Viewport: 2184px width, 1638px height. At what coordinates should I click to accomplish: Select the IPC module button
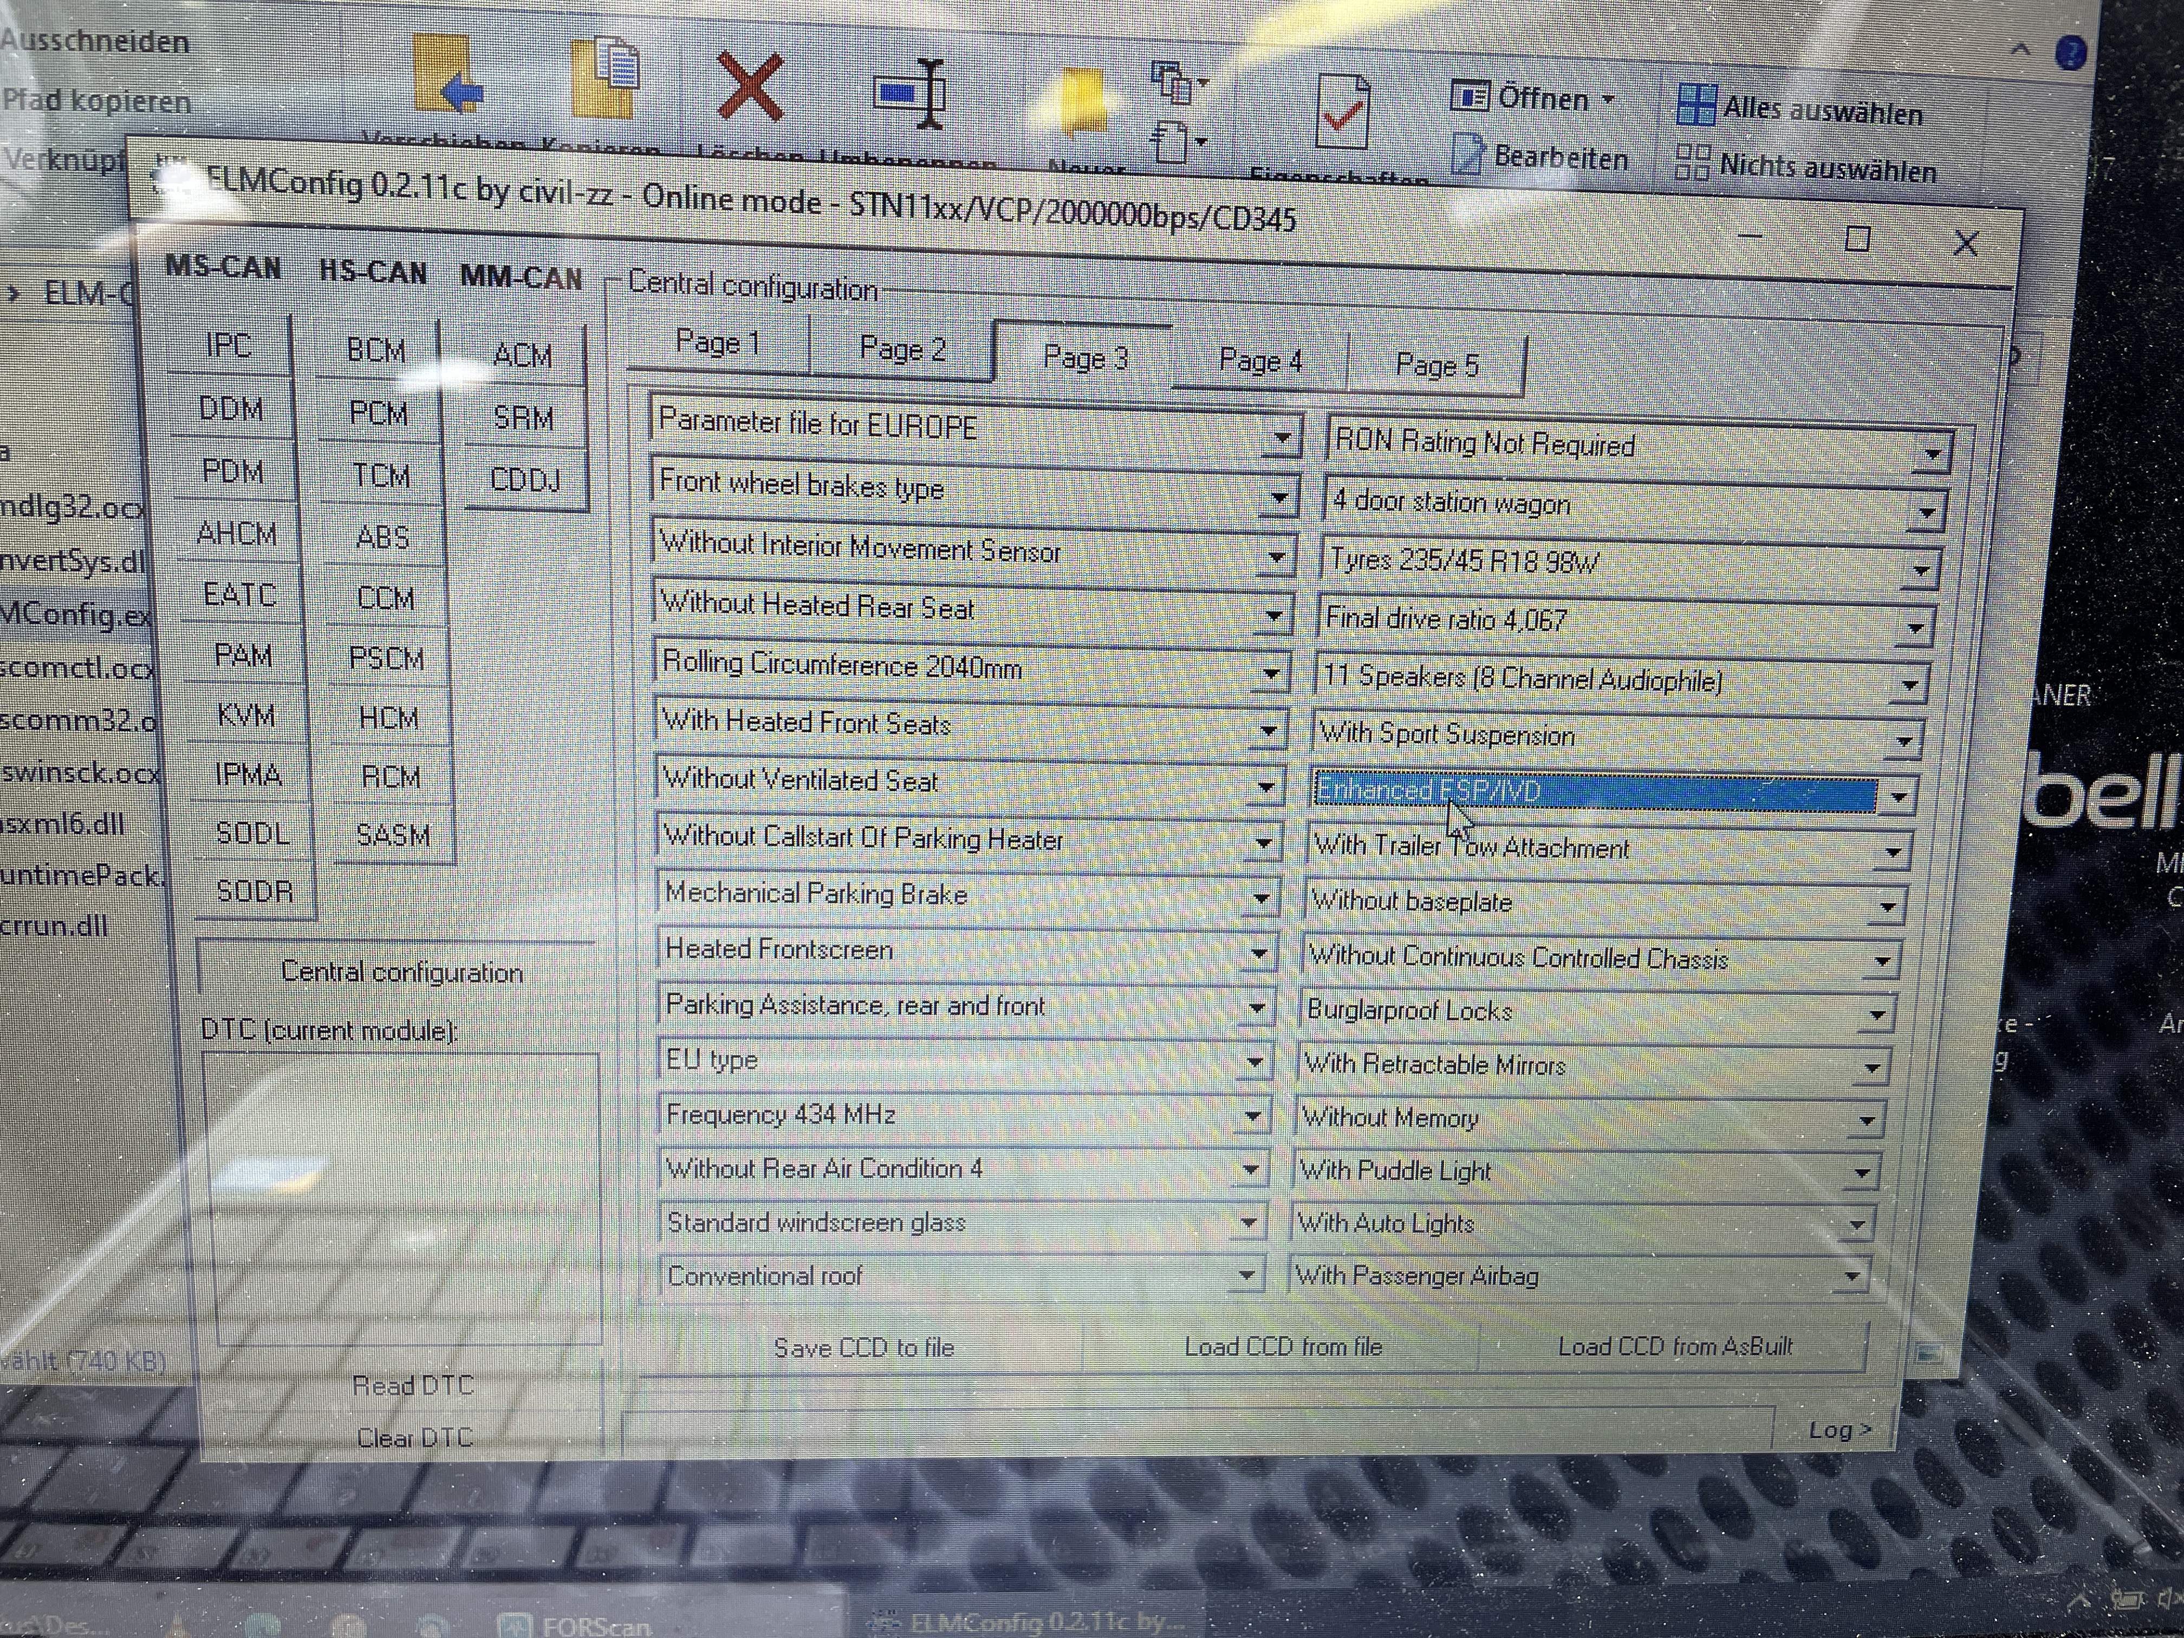(x=229, y=346)
